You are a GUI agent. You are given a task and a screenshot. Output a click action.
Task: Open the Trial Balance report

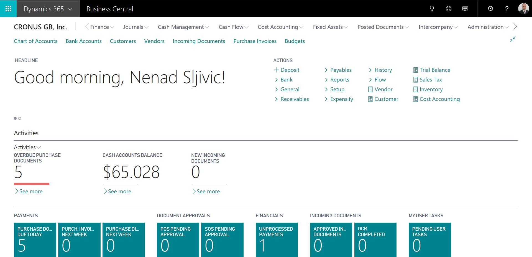(x=432, y=70)
